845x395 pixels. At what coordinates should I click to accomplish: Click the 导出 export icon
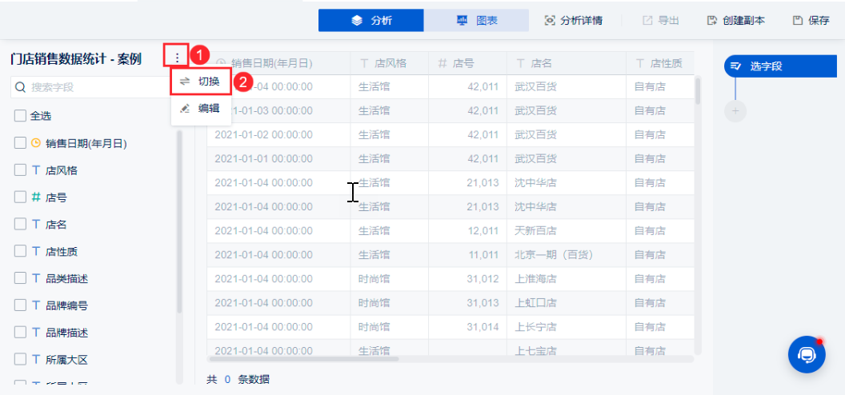click(647, 21)
